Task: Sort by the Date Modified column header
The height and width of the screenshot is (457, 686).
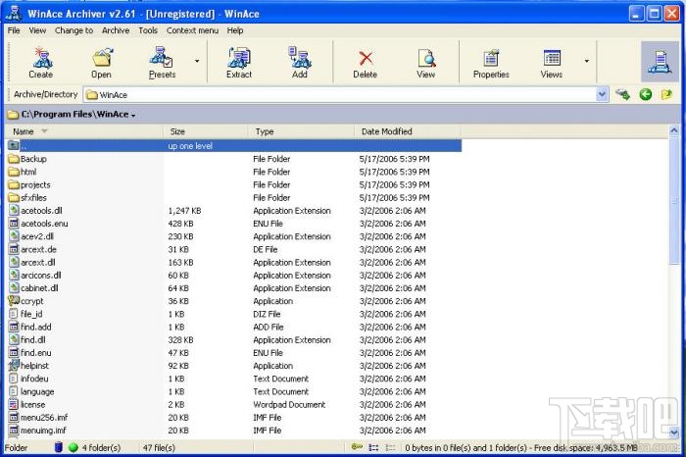Action: 408,131
